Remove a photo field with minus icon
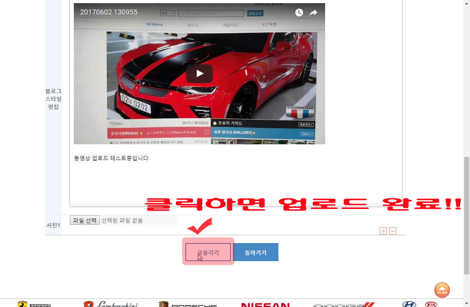Screen dimensions: 470x307 pos(393,231)
